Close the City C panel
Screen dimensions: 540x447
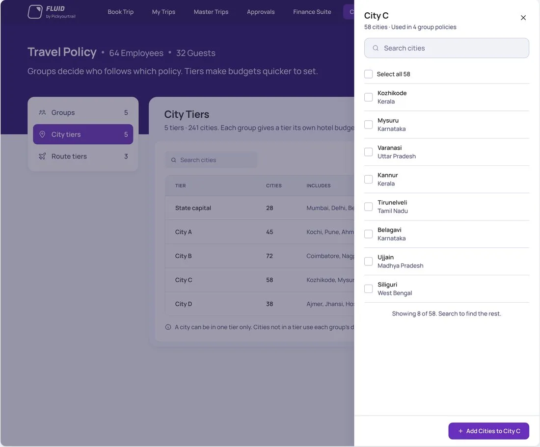[x=523, y=18]
